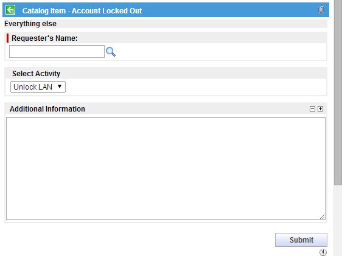This screenshot has height=256, width=342.
Task: Open the Unlock LAN activity dropdown
Action: pyautogui.click(x=38, y=87)
